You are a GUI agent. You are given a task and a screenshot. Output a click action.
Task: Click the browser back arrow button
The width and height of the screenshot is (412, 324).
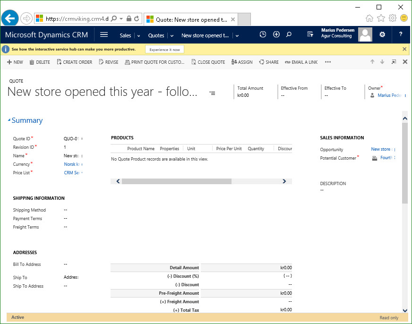(10, 18)
